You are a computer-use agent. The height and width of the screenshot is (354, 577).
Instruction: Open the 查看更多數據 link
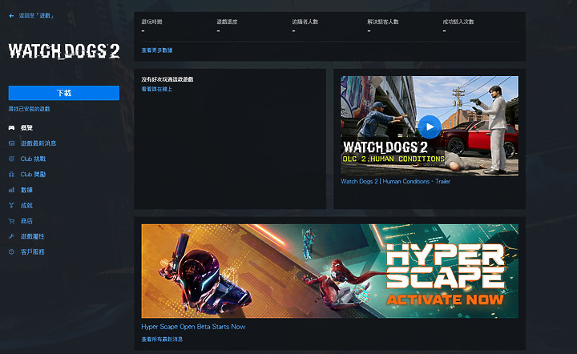click(x=157, y=50)
